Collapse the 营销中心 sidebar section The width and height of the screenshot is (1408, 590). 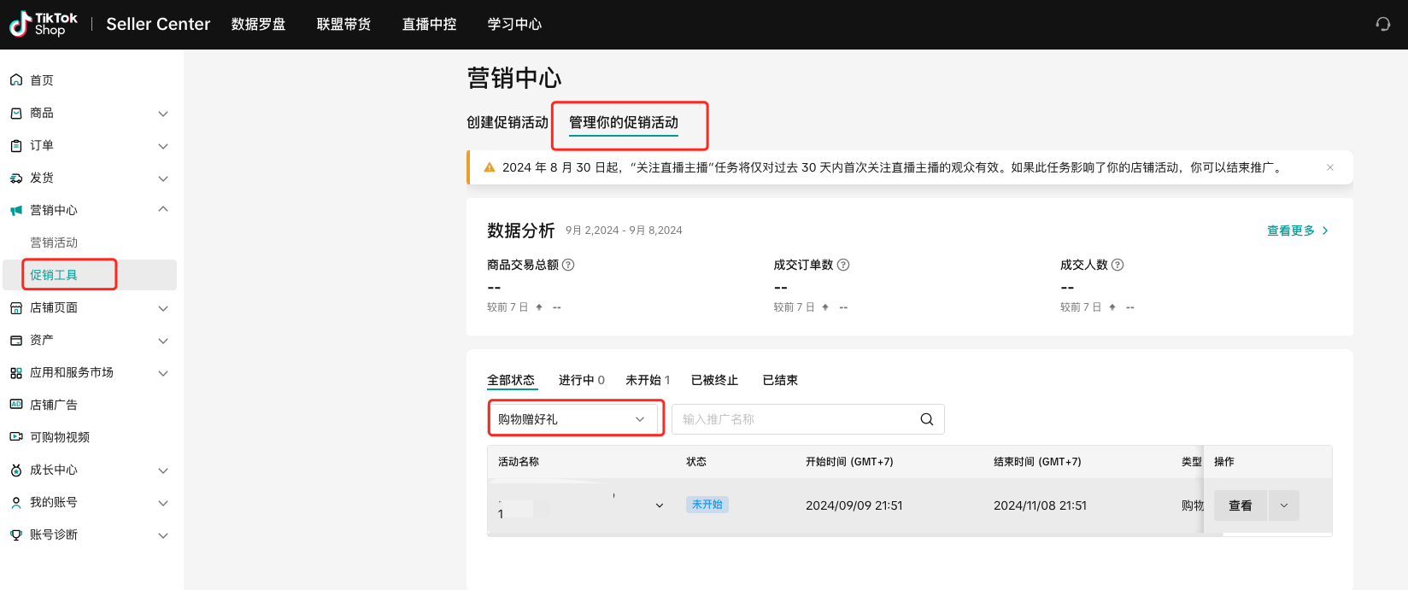point(162,210)
